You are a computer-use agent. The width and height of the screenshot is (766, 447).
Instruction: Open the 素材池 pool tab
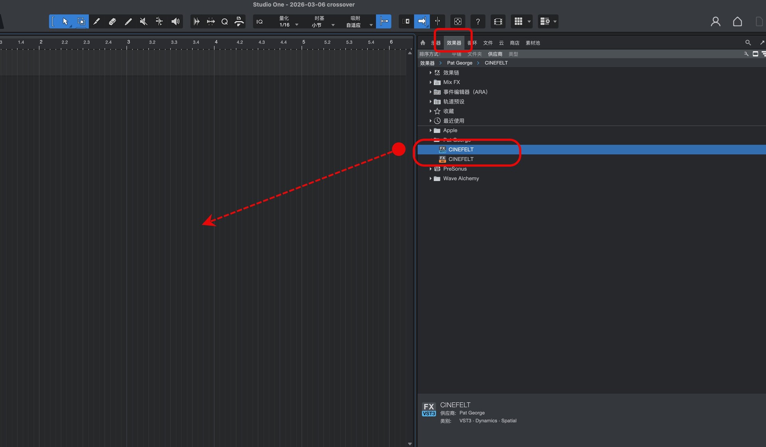pyautogui.click(x=533, y=43)
